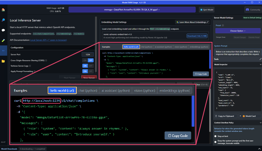Click the Local Server arrows icon in sidebar

tap(3, 51)
